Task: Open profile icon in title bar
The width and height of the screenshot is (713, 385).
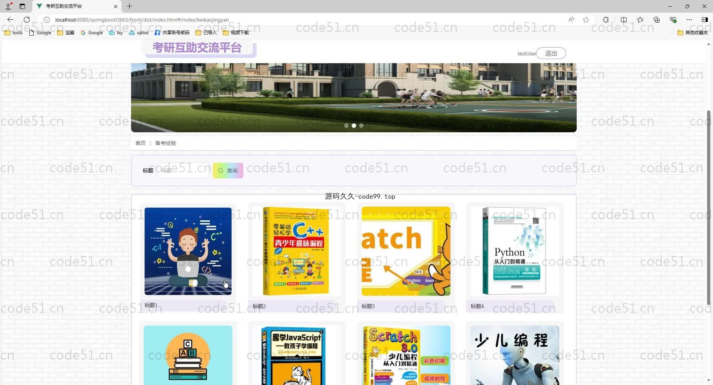Action: [8, 6]
